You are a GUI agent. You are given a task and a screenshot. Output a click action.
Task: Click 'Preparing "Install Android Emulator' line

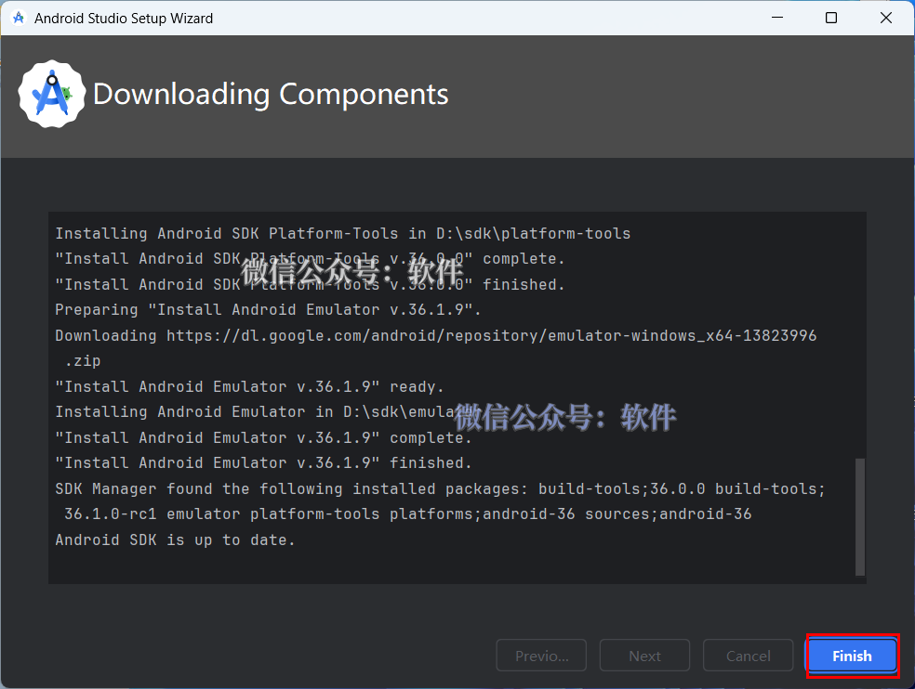tap(268, 309)
